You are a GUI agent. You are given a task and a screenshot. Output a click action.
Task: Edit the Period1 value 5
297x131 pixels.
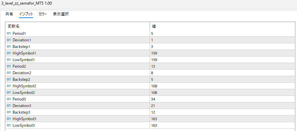point(223,33)
